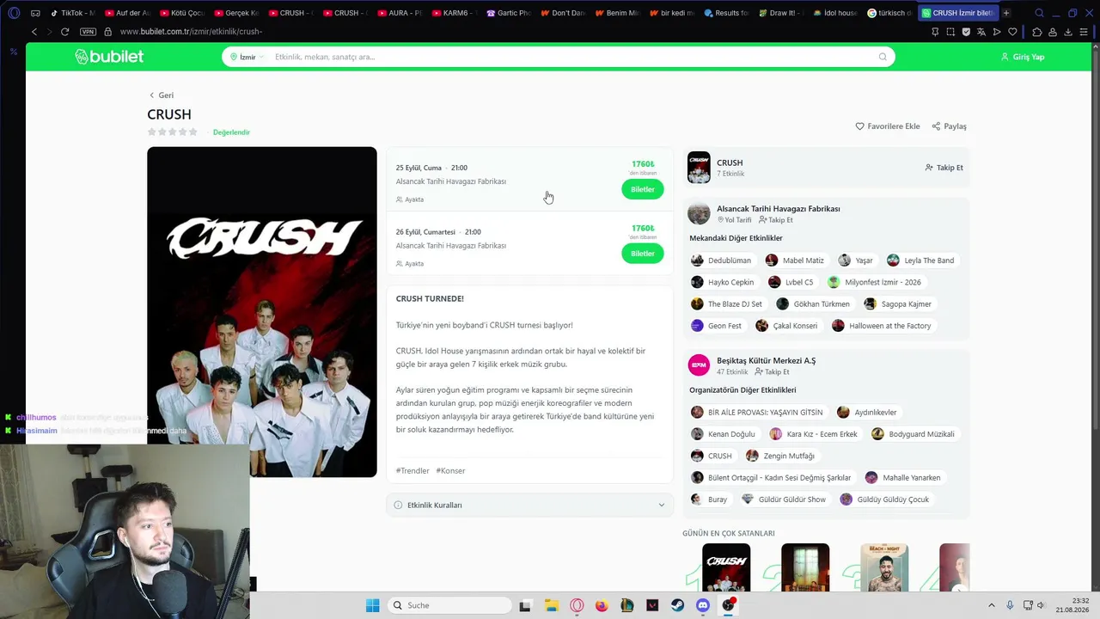Follow CRUSH with Takip Et
The width and height of the screenshot is (1100, 619).
(x=944, y=168)
